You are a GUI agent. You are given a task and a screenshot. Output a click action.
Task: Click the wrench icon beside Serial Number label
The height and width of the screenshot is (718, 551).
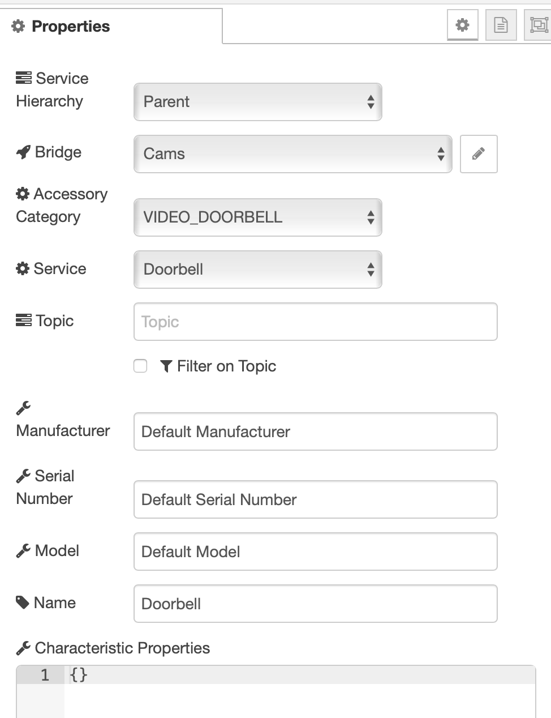pos(23,476)
